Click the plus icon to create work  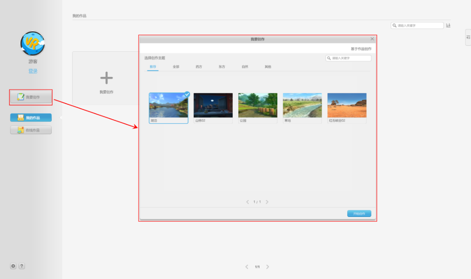coord(107,78)
